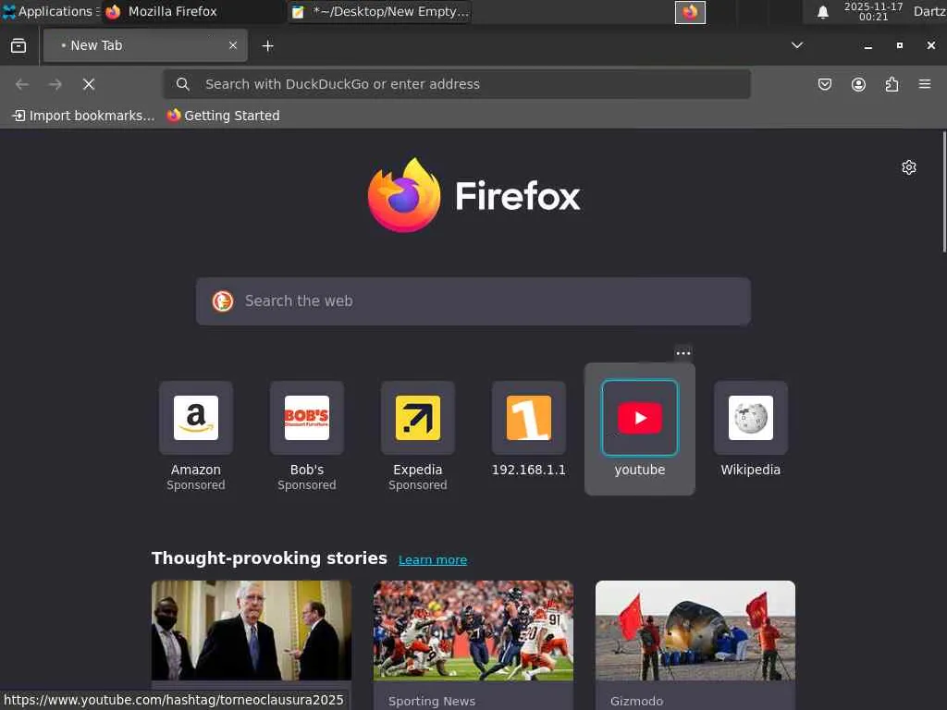Click the page vertical scrollbar
The height and width of the screenshot is (710, 947).
(x=943, y=192)
